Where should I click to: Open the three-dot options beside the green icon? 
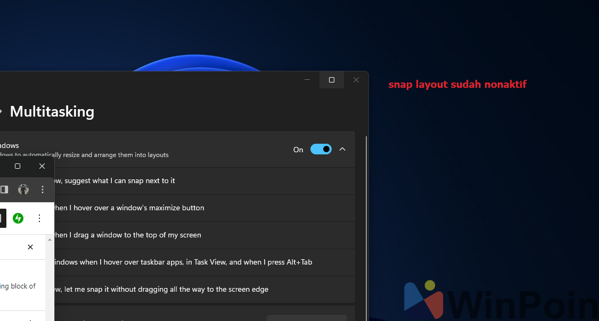(x=39, y=218)
